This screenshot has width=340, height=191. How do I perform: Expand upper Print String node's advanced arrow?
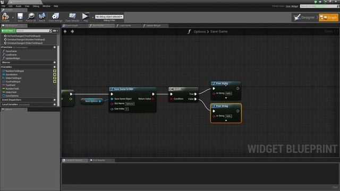click(226, 98)
